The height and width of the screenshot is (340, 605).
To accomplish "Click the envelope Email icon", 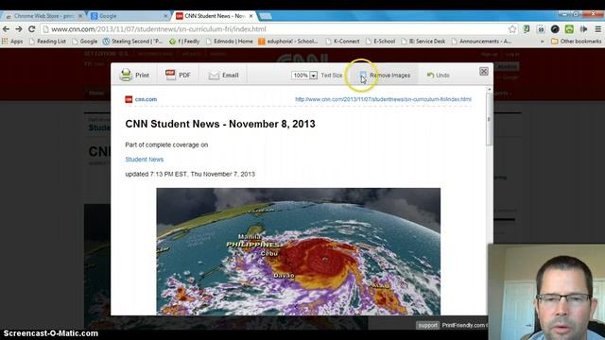I will coord(214,76).
